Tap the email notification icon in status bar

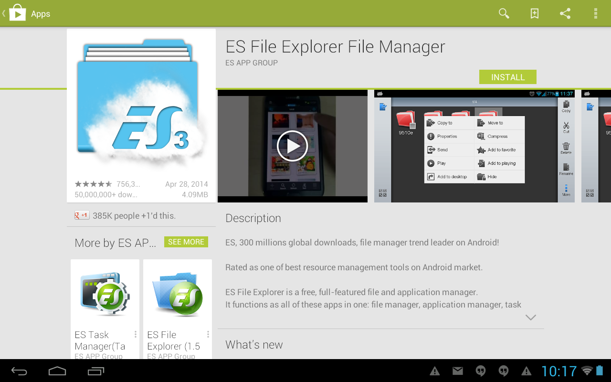pos(458,371)
